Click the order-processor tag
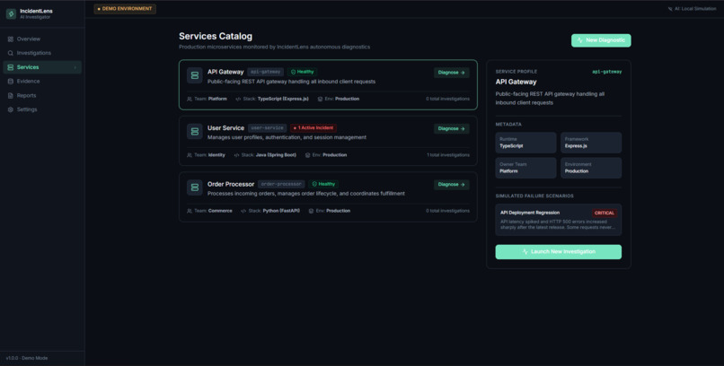The image size is (724, 366). 281,184
